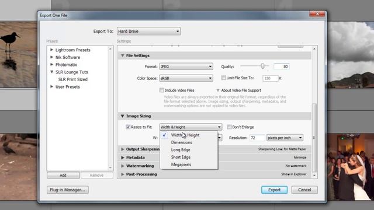Screen dimensions: 374x210
Task: Choose Megapixels from the resize menu
Action: (189, 164)
